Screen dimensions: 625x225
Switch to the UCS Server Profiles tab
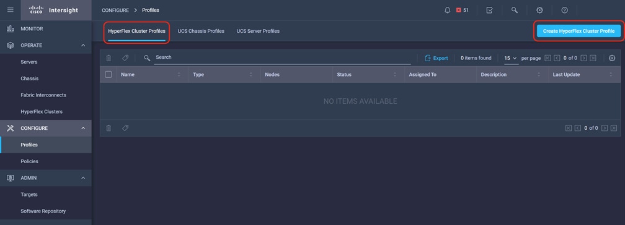[258, 31]
